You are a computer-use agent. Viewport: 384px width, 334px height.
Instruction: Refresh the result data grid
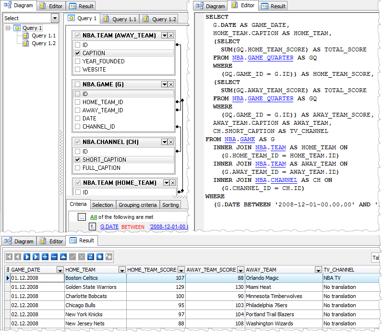pos(91,257)
